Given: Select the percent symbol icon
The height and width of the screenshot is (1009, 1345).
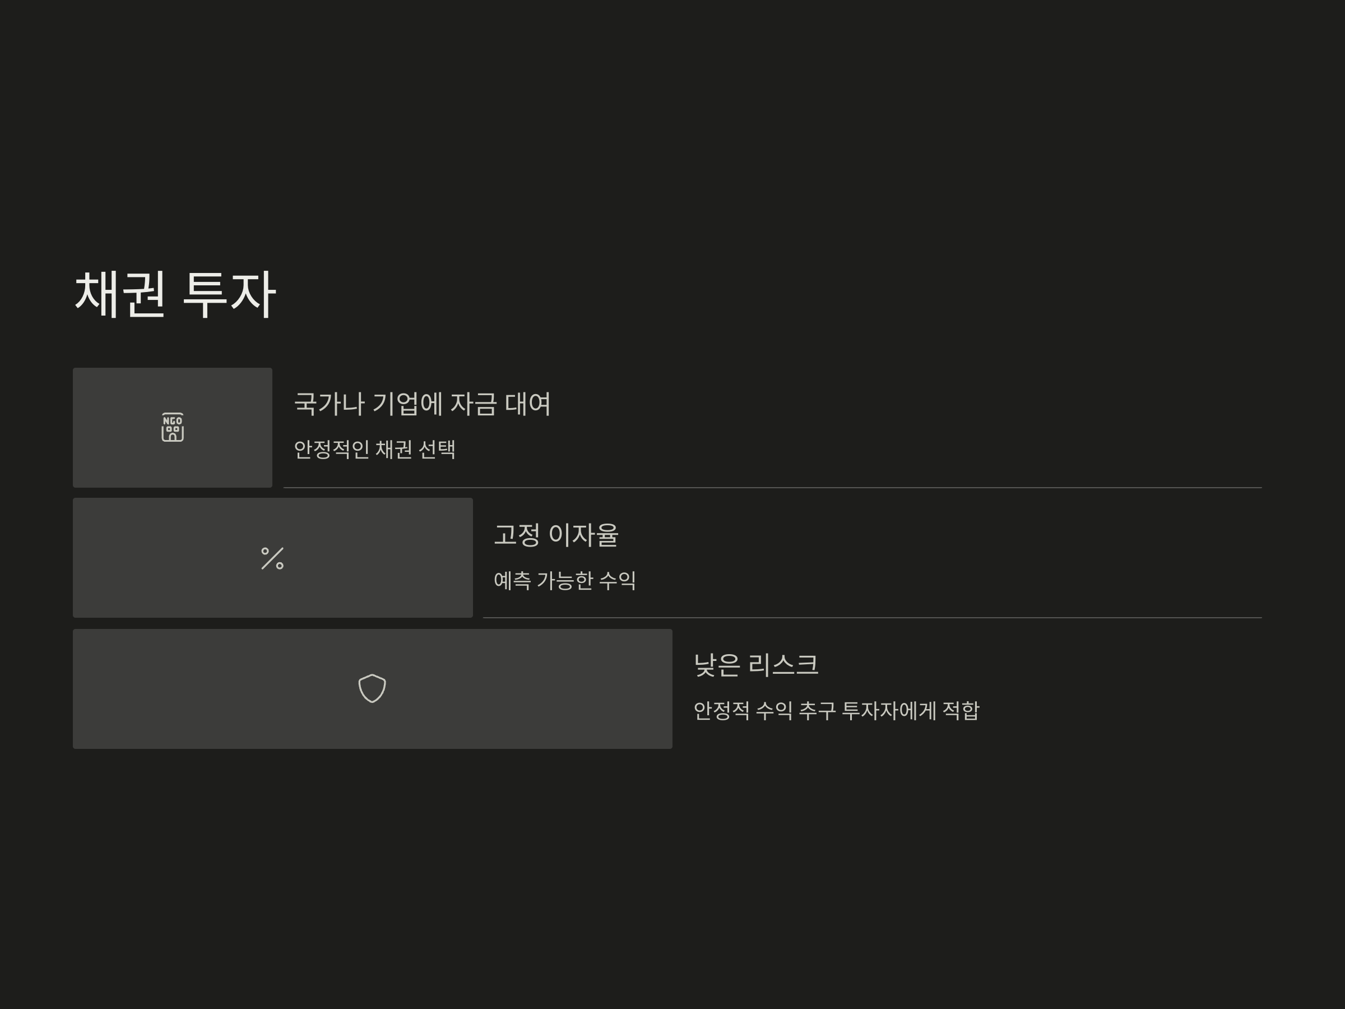Looking at the screenshot, I should click(272, 558).
